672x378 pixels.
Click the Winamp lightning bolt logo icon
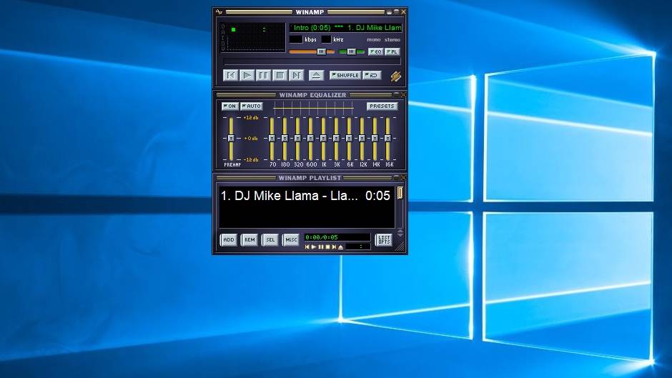(x=395, y=76)
